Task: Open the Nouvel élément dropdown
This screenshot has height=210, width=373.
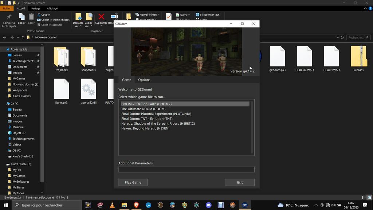Action: [148, 15]
